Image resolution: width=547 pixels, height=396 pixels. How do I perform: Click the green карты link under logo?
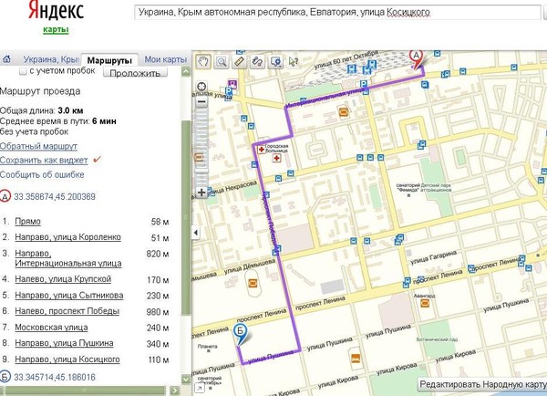(x=56, y=30)
